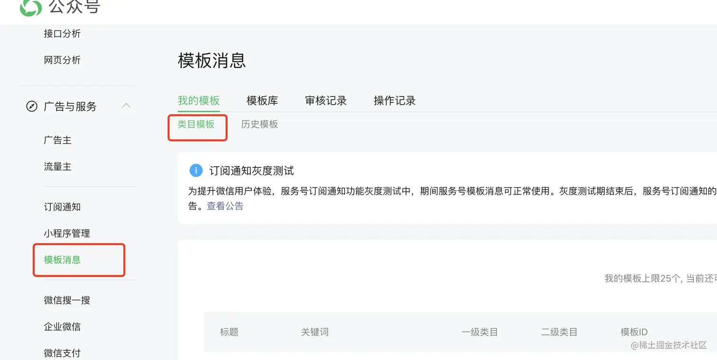Image resolution: width=717 pixels, height=360 pixels.
Task: Switch to the 模板库 tab
Action: click(x=262, y=100)
